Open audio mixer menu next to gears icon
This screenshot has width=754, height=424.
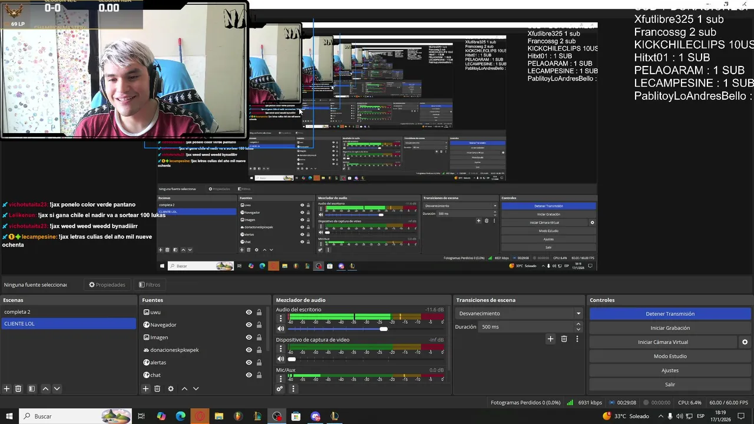pos(293,389)
